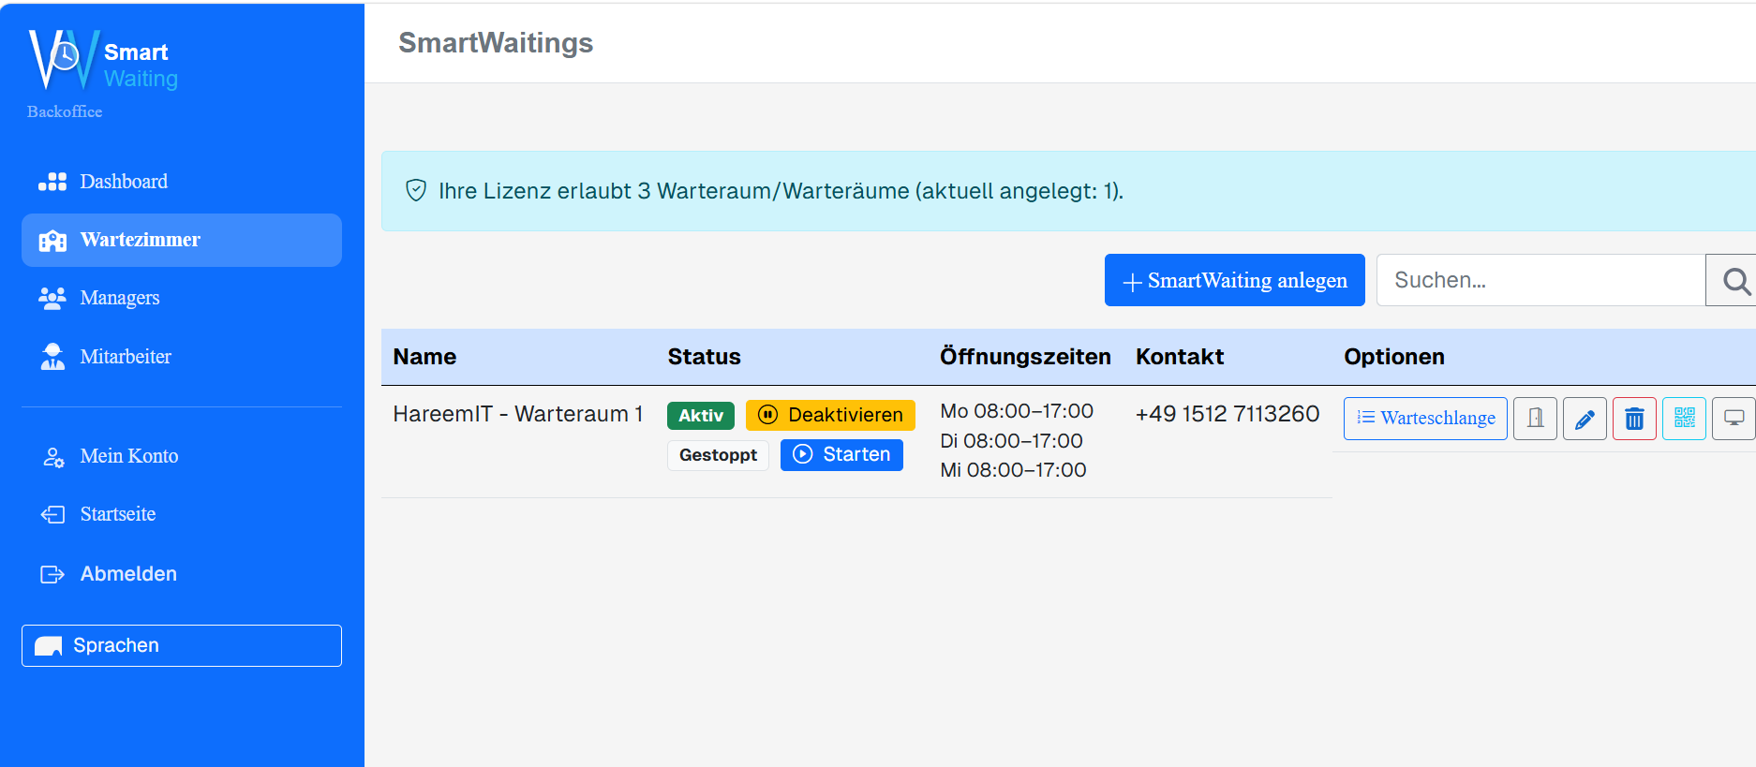This screenshot has width=1756, height=767.
Task: Click the Kontakt column header
Action: pos(1180,357)
